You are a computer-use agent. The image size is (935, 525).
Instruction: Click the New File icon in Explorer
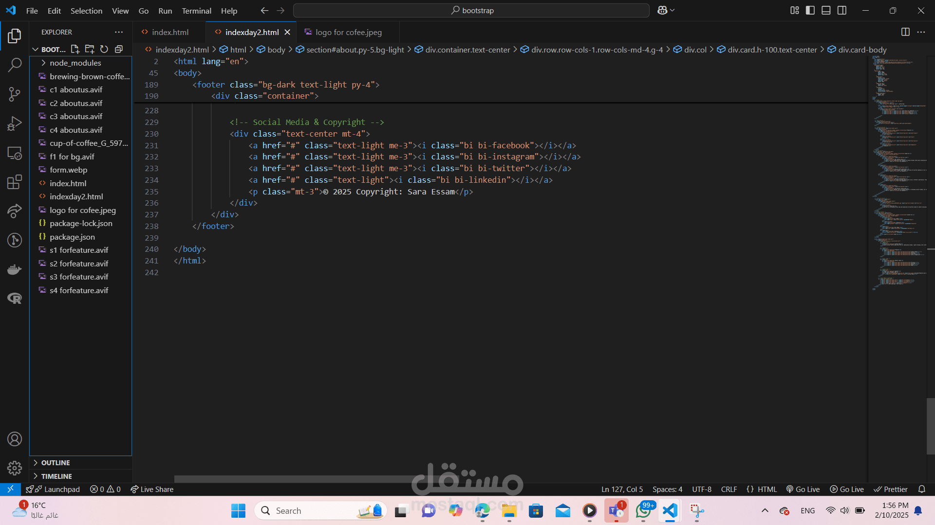(x=75, y=49)
